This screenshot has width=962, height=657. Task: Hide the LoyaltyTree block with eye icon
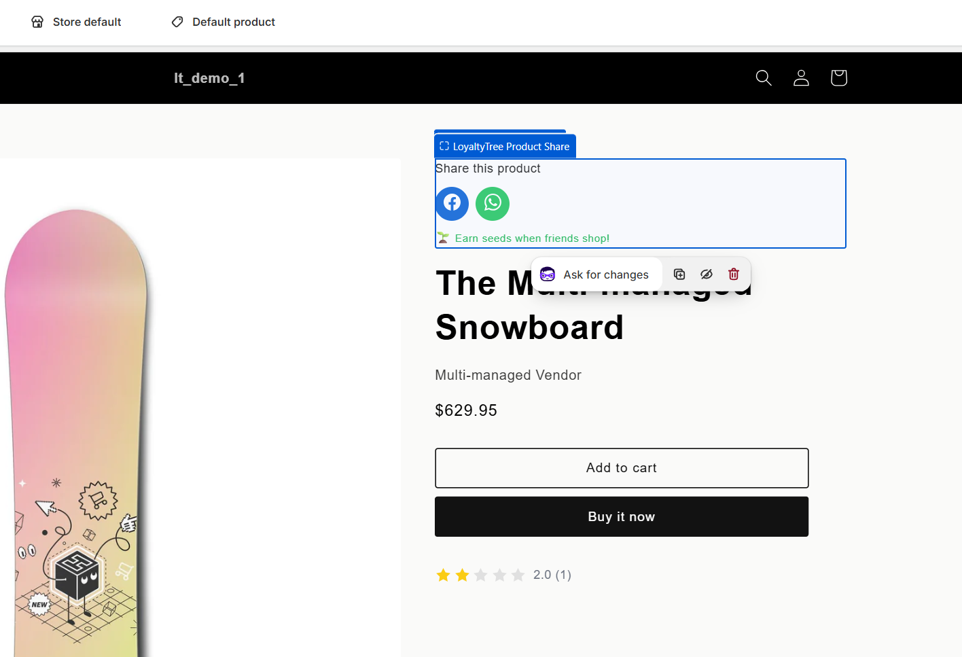pos(707,274)
